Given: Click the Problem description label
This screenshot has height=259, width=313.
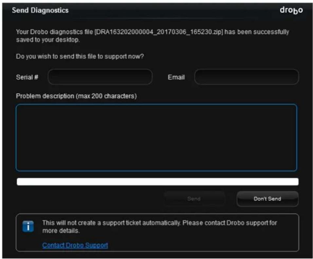Looking at the screenshot, I should point(76,96).
